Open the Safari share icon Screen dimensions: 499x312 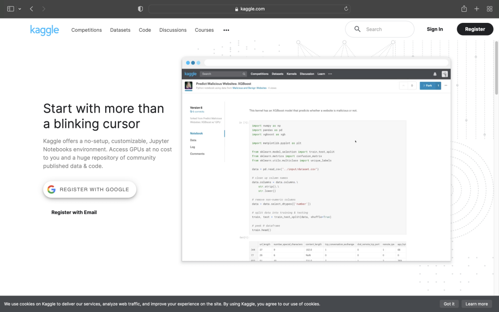[464, 9]
